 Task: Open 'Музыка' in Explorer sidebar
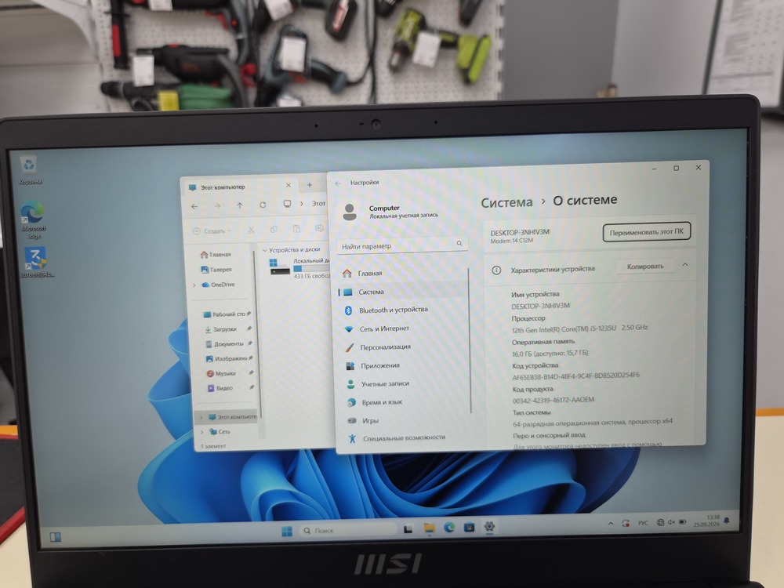(221, 373)
